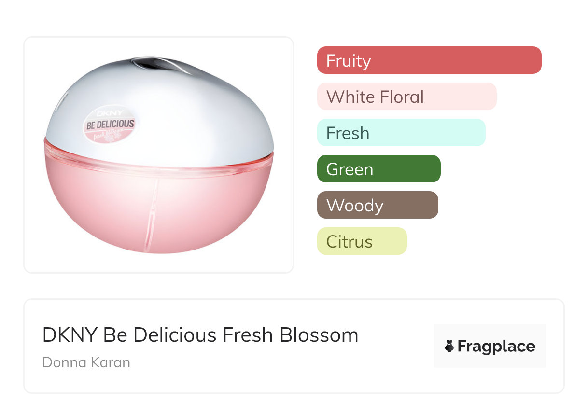The width and height of the screenshot is (588, 417).
Task: Click the Citrus text label
Action: (349, 242)
